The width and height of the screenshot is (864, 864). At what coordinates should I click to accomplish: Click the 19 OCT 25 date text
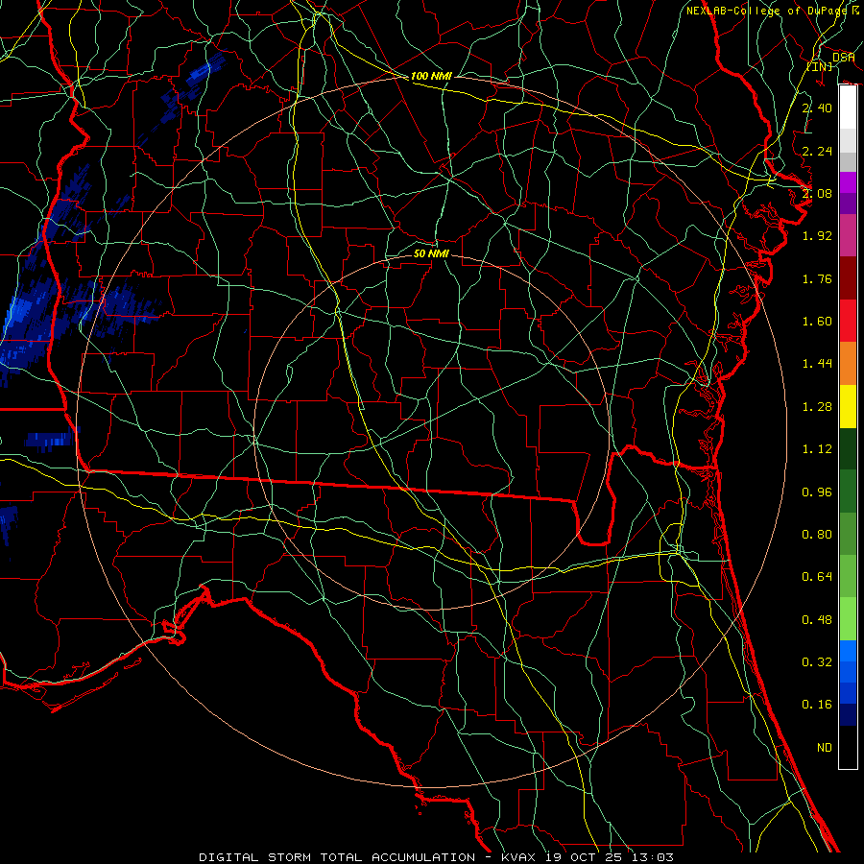[584, 857]
